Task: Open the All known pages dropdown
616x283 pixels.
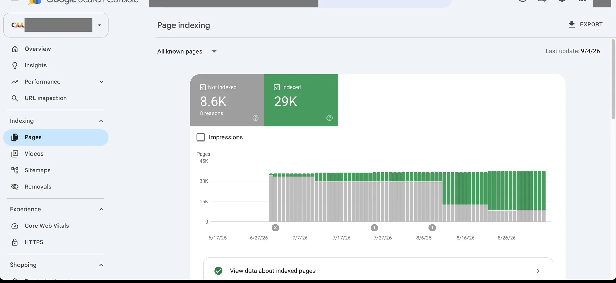Action: click(x=187, y=51)
